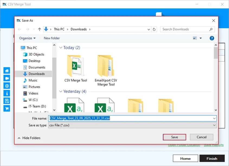
Task: Open the purchase cart sidebar icon
Action: [x=7, y=108]
